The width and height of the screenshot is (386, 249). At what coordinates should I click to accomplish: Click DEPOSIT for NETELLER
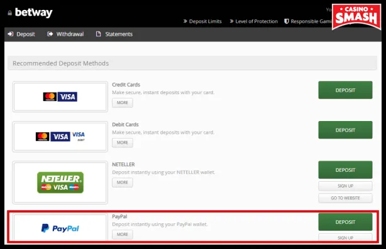click(345, 170)
